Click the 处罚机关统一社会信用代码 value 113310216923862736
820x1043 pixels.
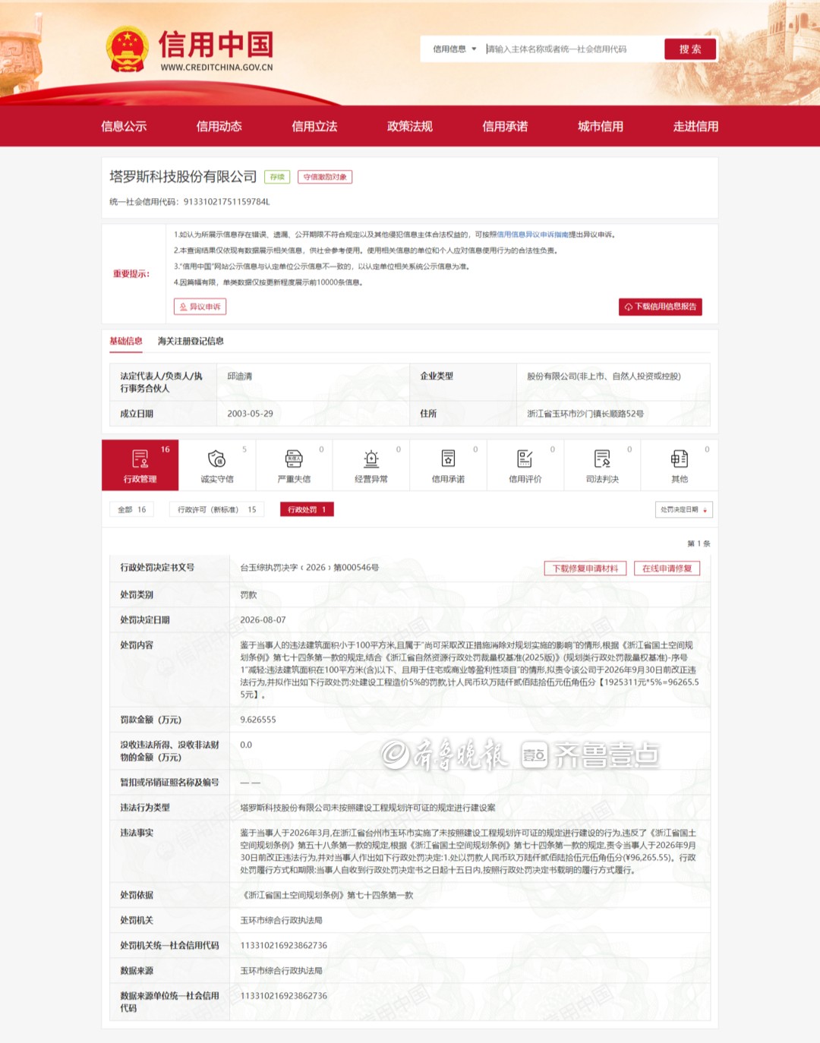[x=284, y=945]
